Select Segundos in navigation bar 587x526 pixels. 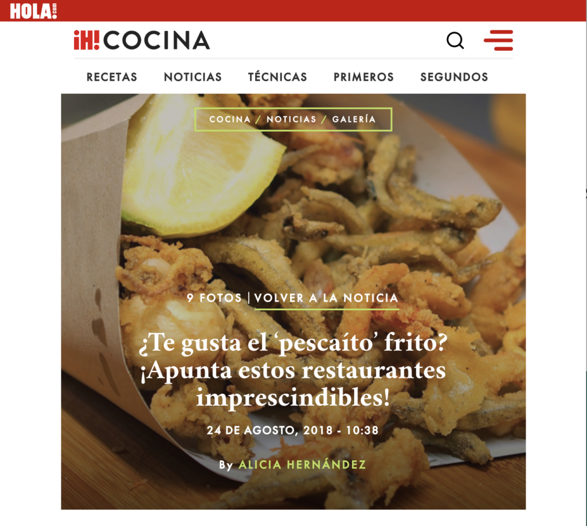coord(454,77)
